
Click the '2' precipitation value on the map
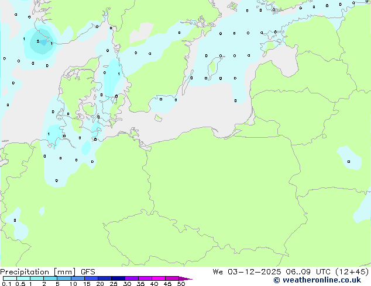38,41
